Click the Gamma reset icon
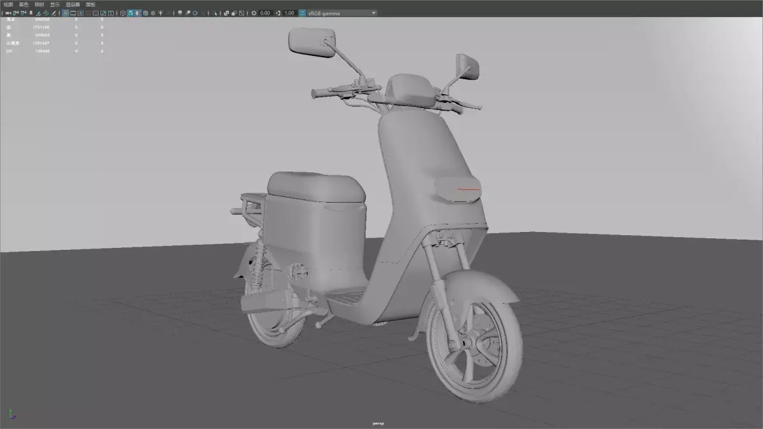This screenshot has width=763, height=429. [x=278, y=13]
